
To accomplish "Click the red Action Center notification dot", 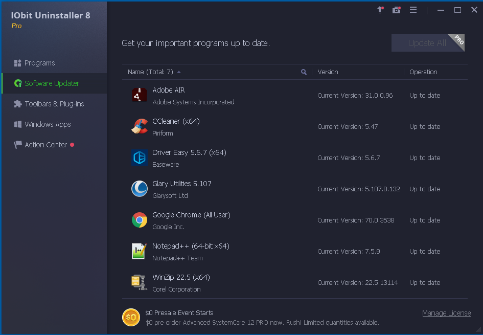I will (72, 145).
